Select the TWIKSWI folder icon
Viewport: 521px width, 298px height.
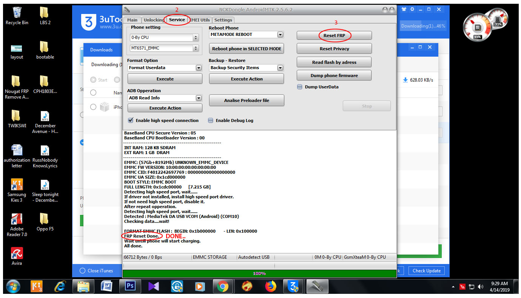pos(17,119)
